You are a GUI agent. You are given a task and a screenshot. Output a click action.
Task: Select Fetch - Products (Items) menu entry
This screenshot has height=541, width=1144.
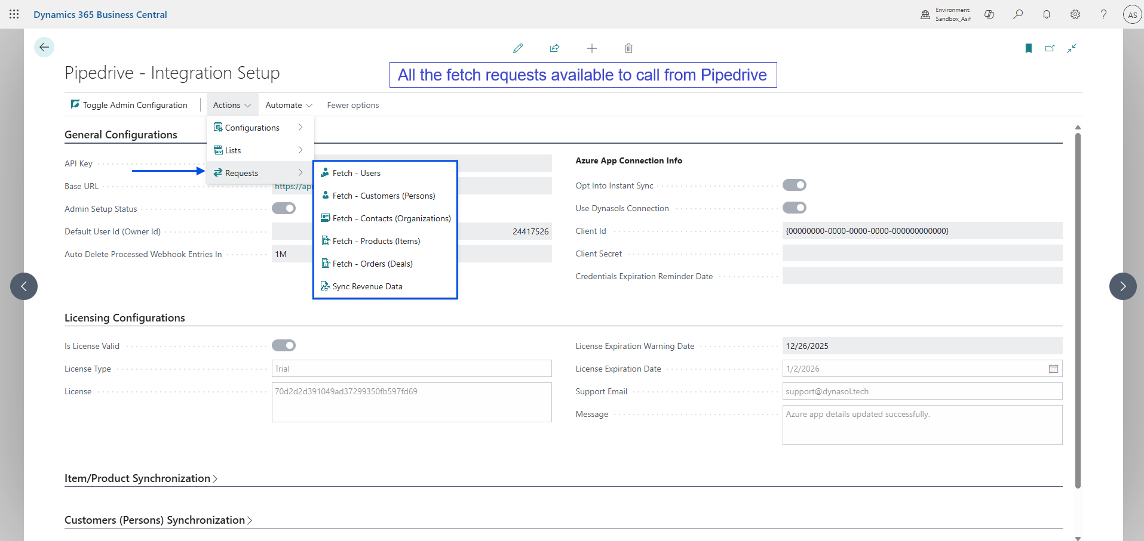coord(376,241)
